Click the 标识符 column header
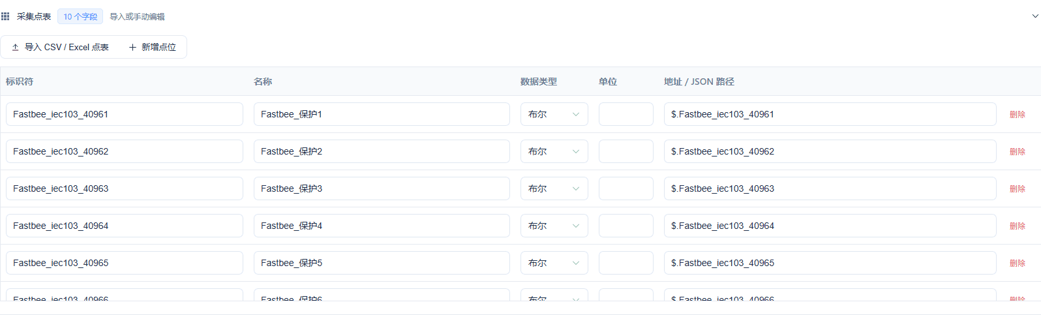Viewport: 1041px width, 315px height. [x=20, y=82]
